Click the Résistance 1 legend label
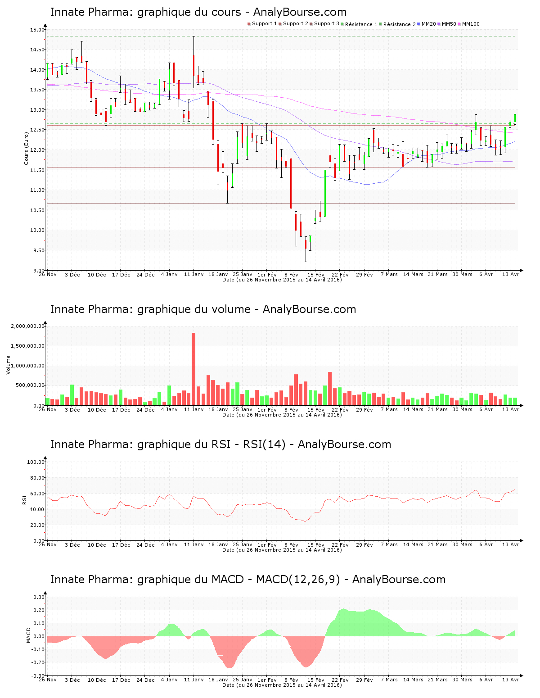The height and width of the screenshot is (698, 540). tap(361, 24)
